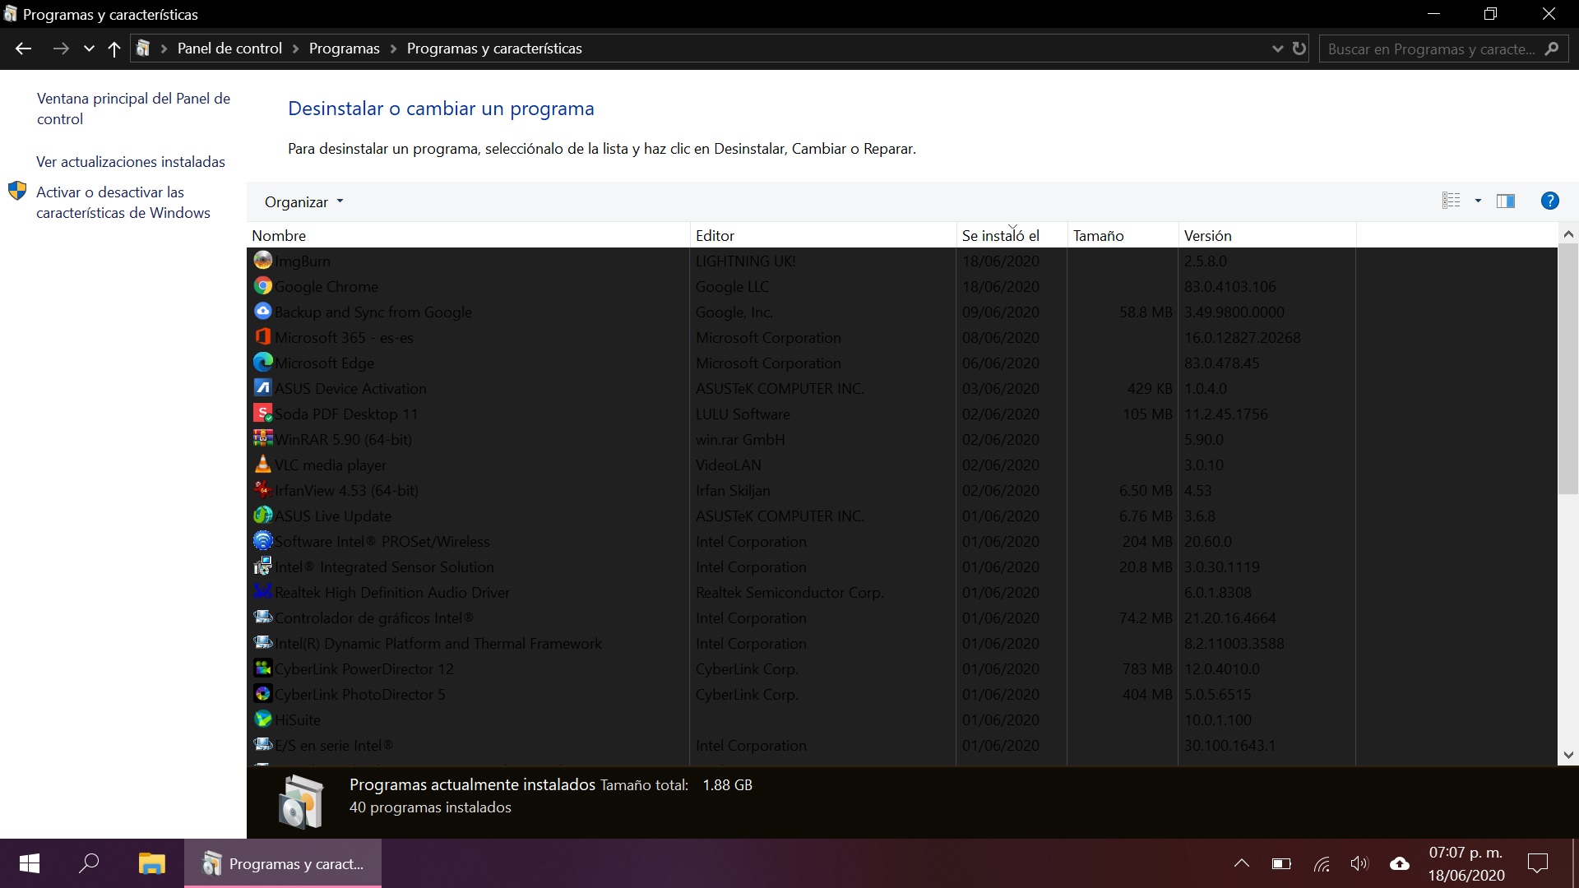Select the Soda PDF Desktop icon
The width and height of the screenshot is (1579, 888).
click(263, 414)
